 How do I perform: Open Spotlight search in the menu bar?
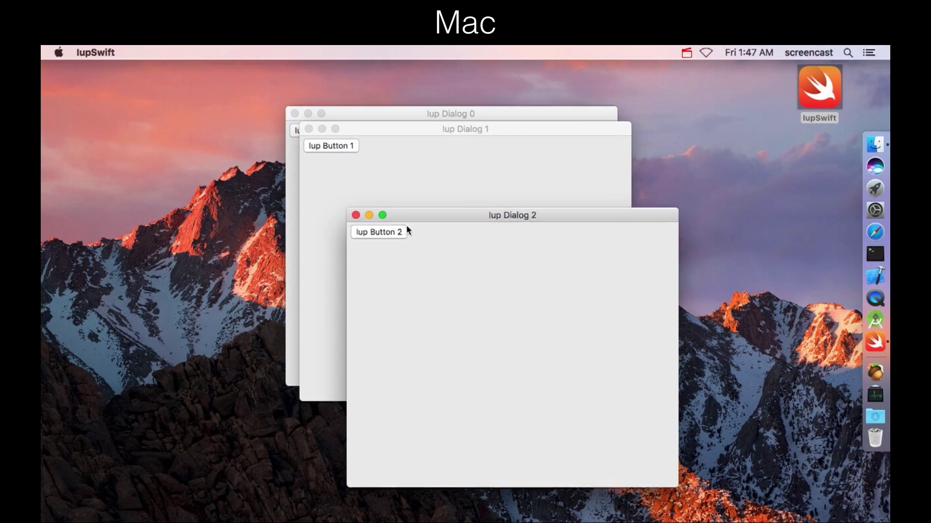848,52
